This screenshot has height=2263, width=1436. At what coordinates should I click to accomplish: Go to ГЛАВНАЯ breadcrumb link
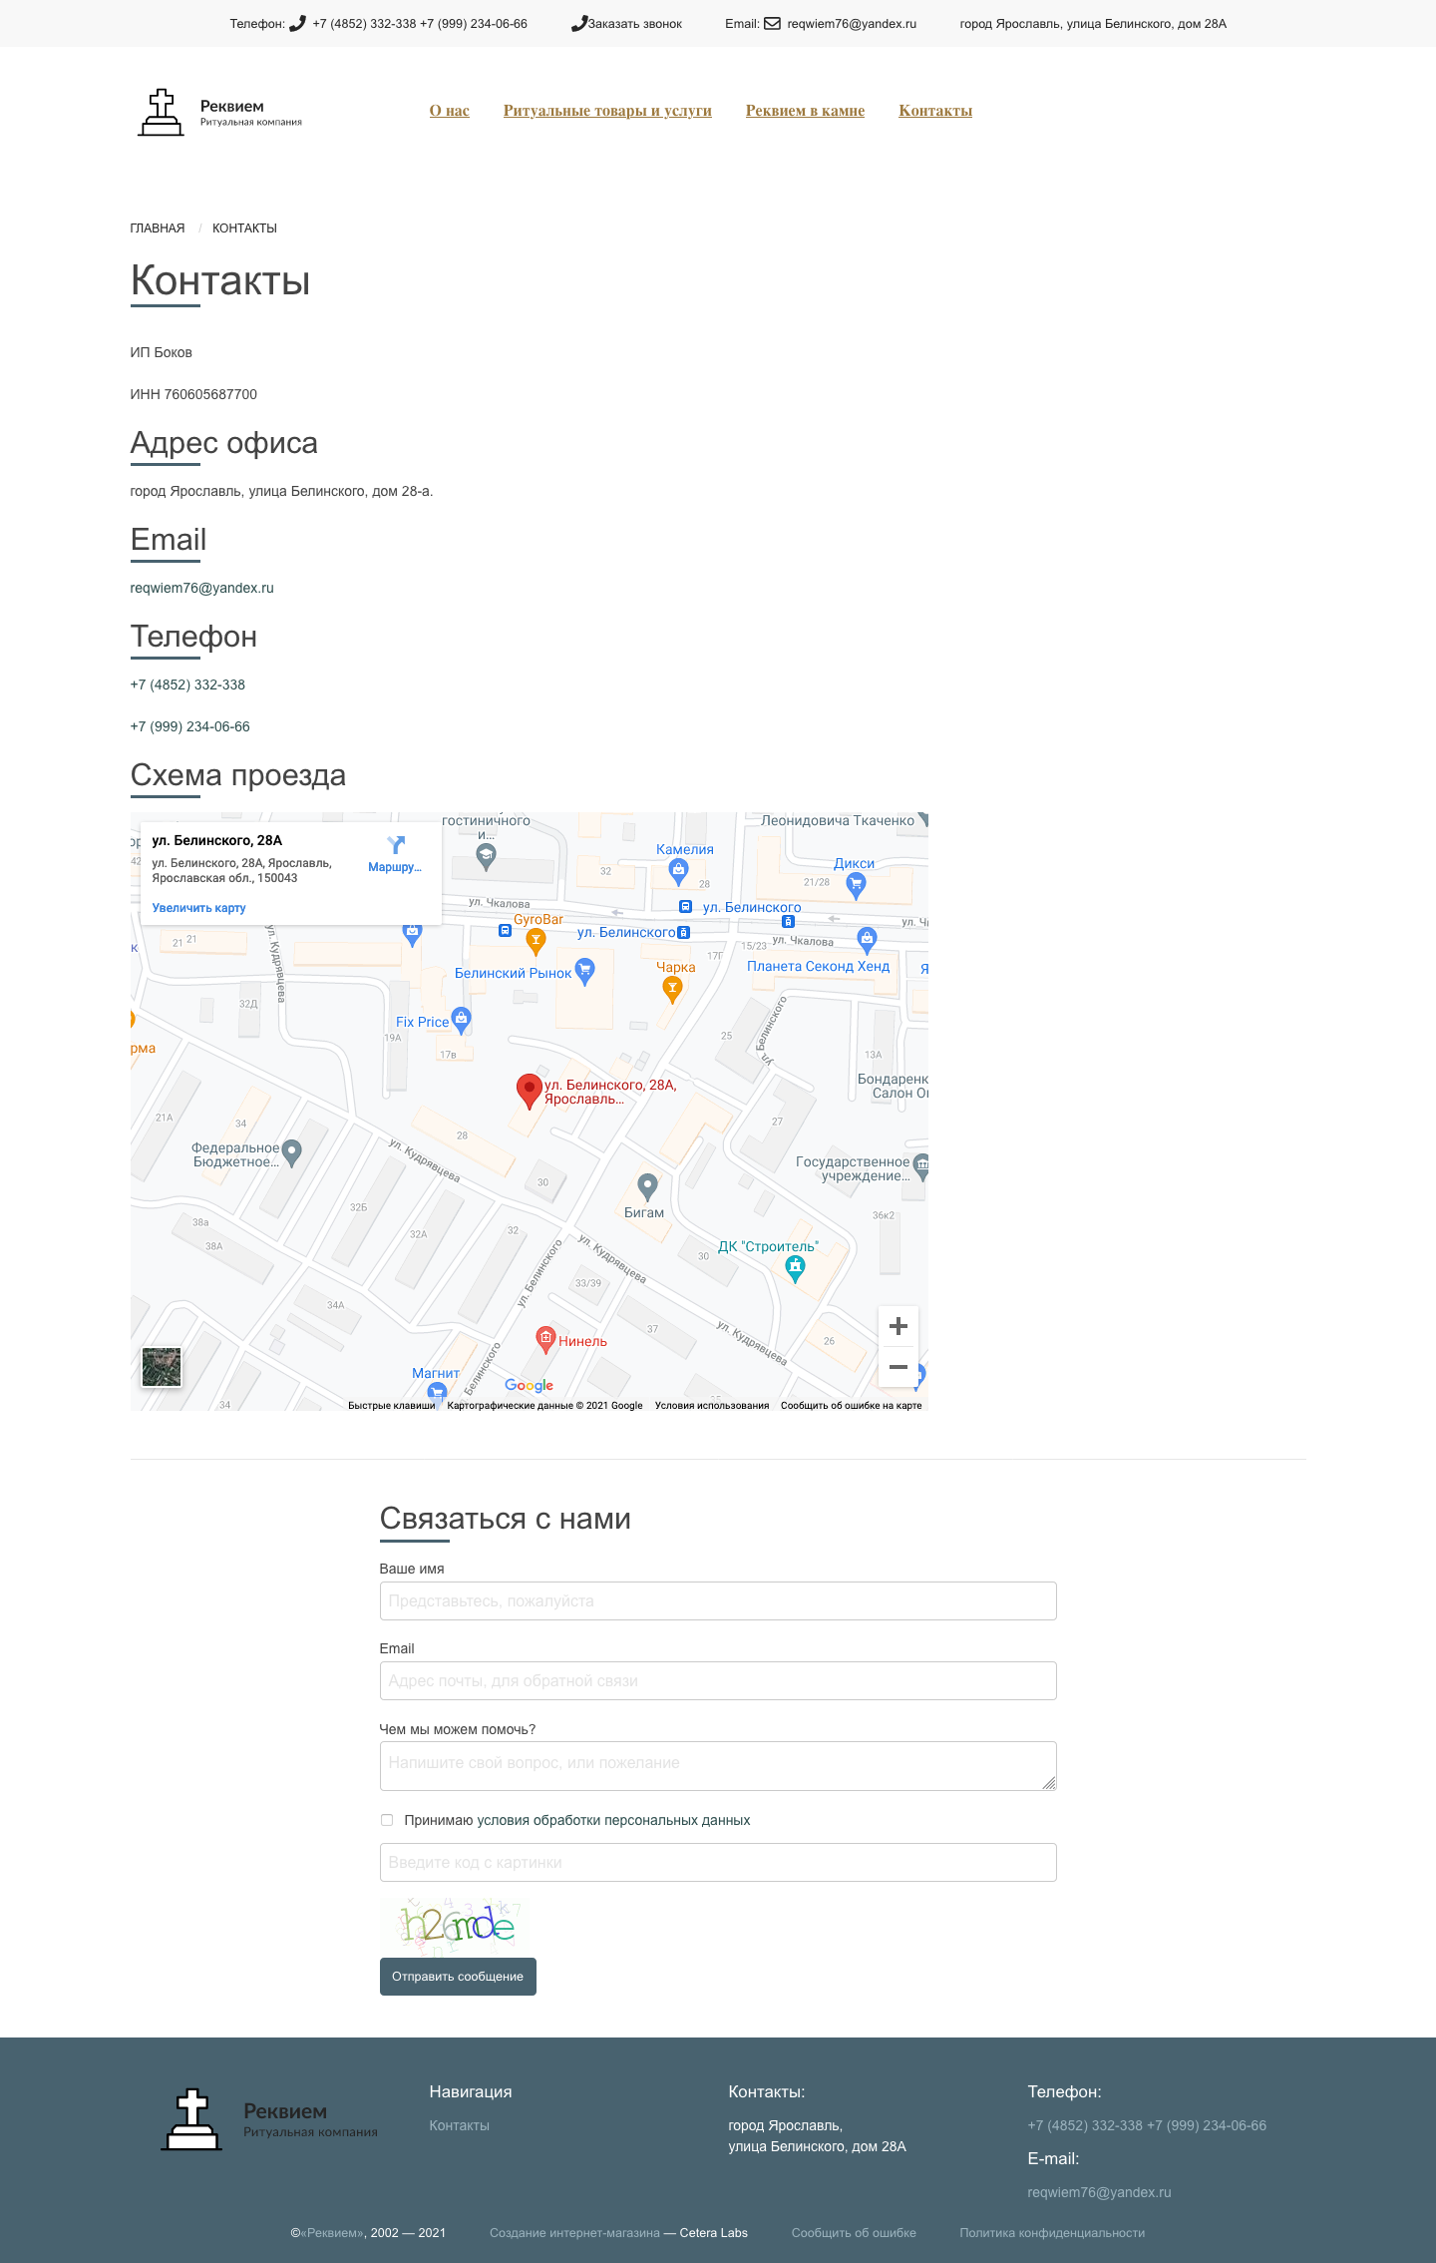(x=158, y=228)
